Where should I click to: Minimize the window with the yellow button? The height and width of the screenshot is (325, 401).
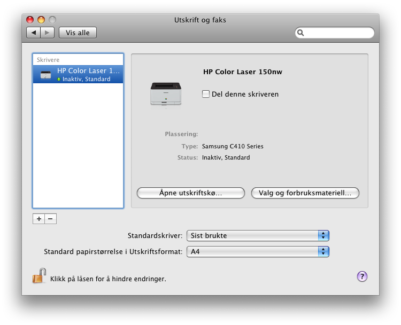click(x=41, y=20)
